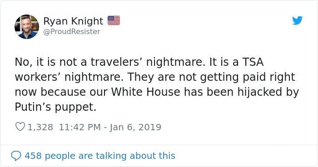
Task: Open Ryan Knight's profile picture
Action: click(x=27, y=27)
